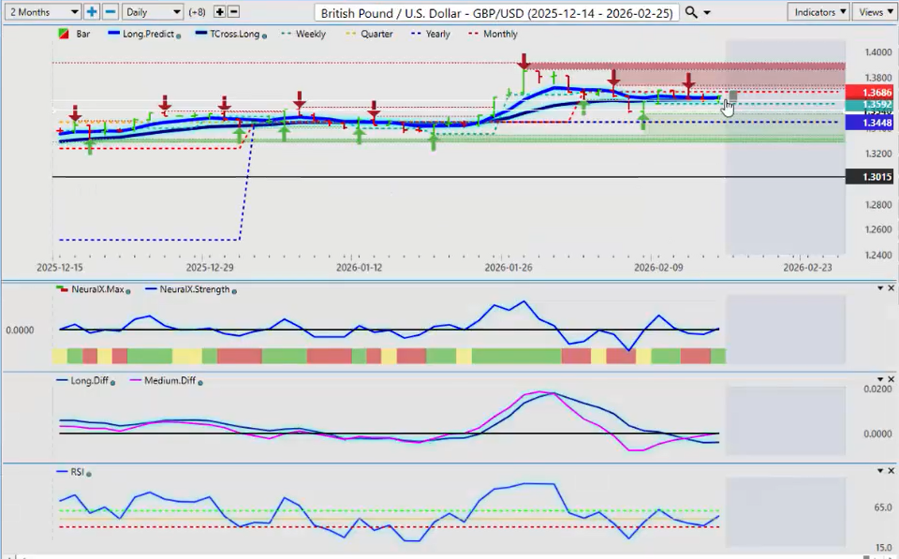Open the Daily interval dropdown

point(152,12)
